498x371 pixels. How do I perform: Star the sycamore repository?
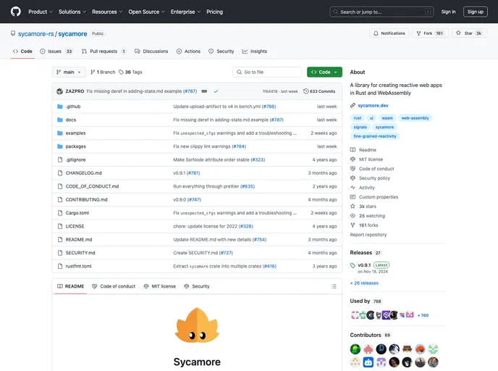tap(470, 33)
